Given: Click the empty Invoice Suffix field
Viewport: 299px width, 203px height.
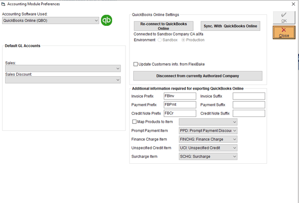Looking at the screenshot, I should (249, 96).
